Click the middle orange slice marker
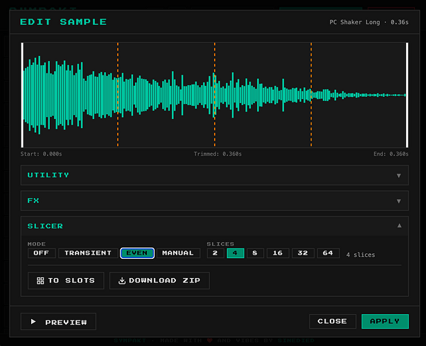 (x=215, y=95)
